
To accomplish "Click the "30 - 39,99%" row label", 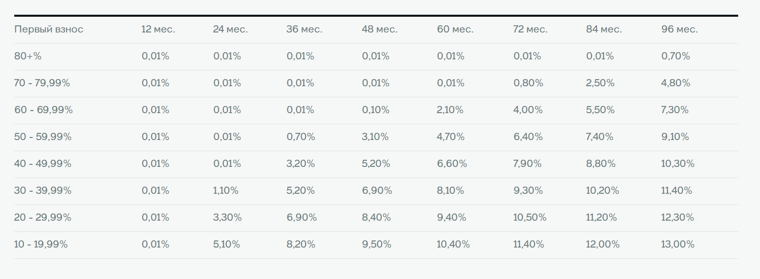I will (43, 191).
